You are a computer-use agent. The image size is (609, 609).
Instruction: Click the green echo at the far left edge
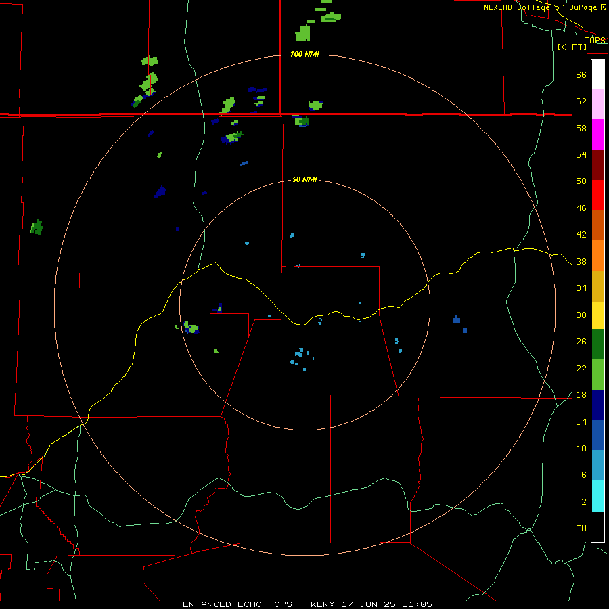[x=37, y=227]
